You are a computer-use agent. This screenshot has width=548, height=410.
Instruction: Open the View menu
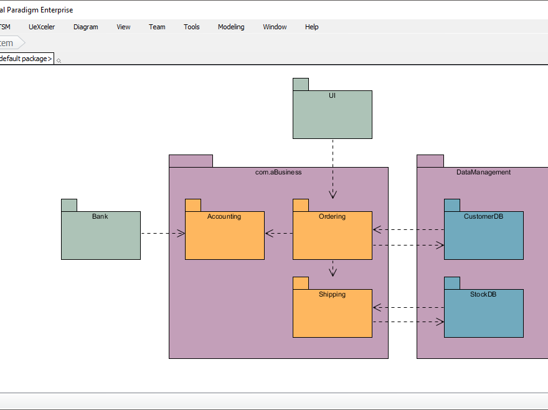tap(123, 27)
